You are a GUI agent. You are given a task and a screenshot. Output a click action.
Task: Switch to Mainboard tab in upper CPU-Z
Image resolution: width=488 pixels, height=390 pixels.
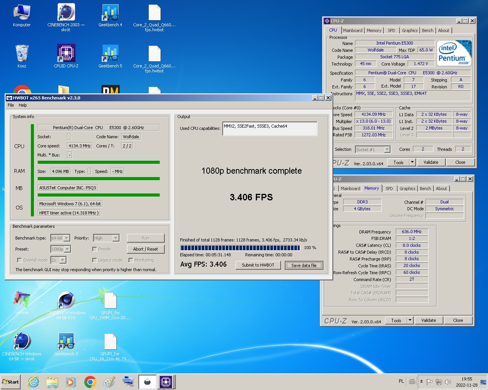pos(353,30)
